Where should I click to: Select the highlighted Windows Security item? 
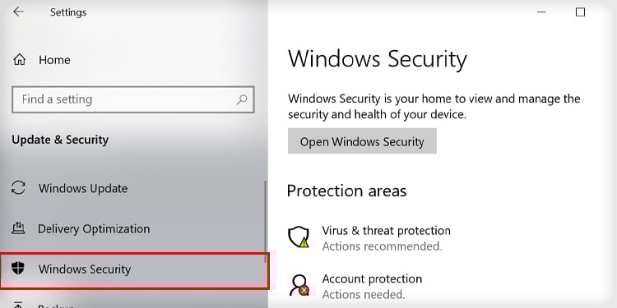coord(135,271)
